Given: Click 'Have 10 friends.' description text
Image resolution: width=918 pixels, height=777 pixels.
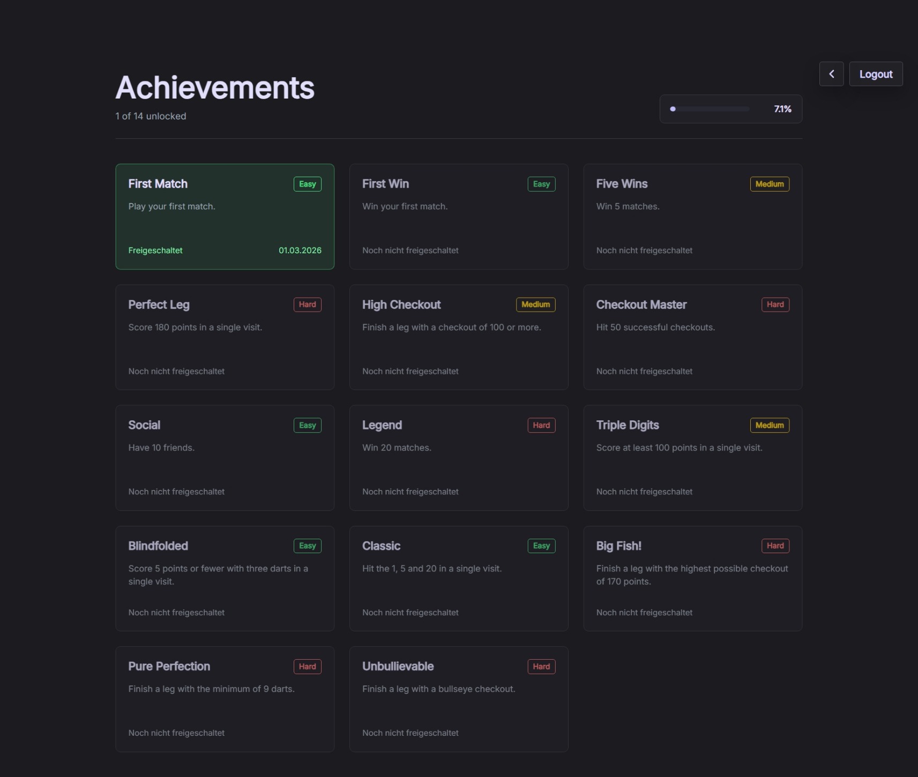Looking at the screenshot, I should (161, 448).
